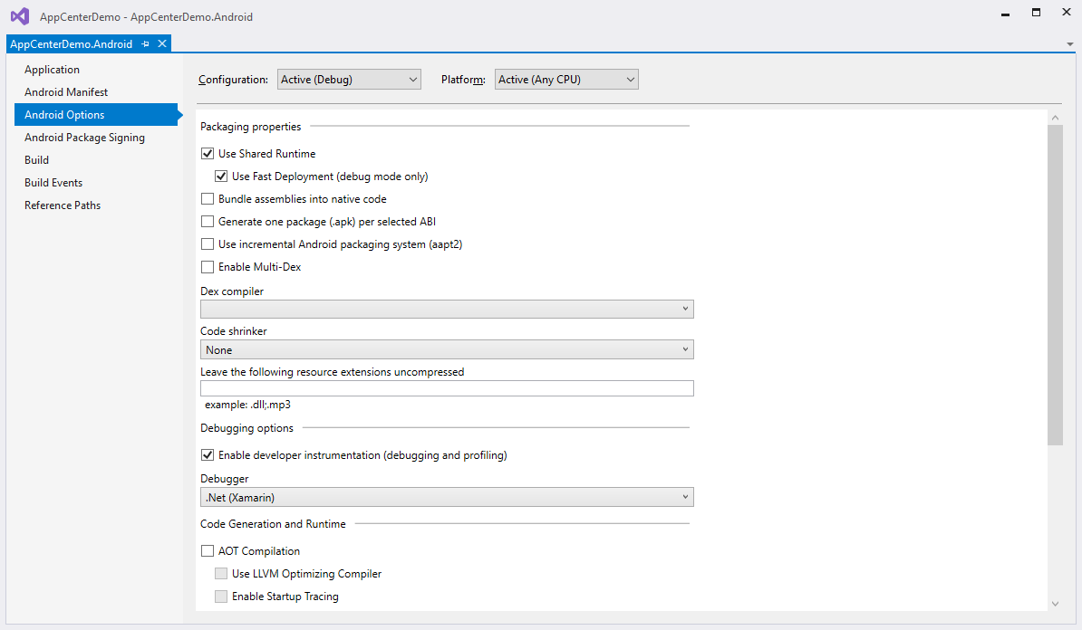Open the Configuration dropdown
The image size is (1082, 630).
pos(349,80)
